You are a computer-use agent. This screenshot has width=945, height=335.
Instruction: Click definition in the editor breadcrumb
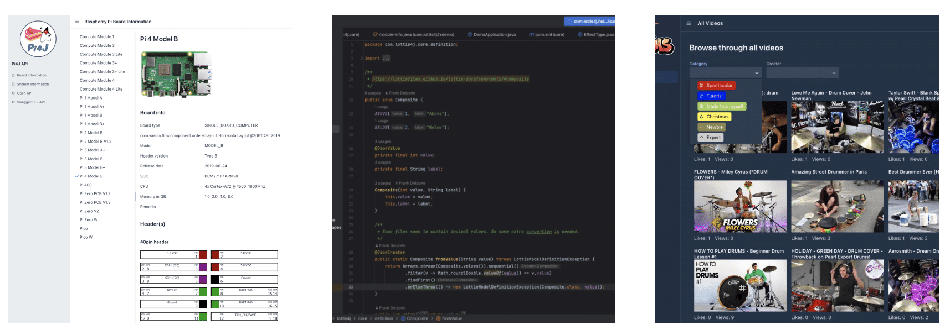(384, 318)
